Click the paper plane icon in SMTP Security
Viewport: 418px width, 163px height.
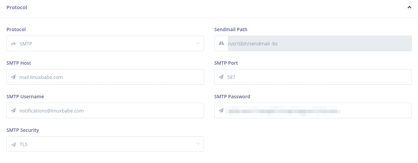pos(14,144)
